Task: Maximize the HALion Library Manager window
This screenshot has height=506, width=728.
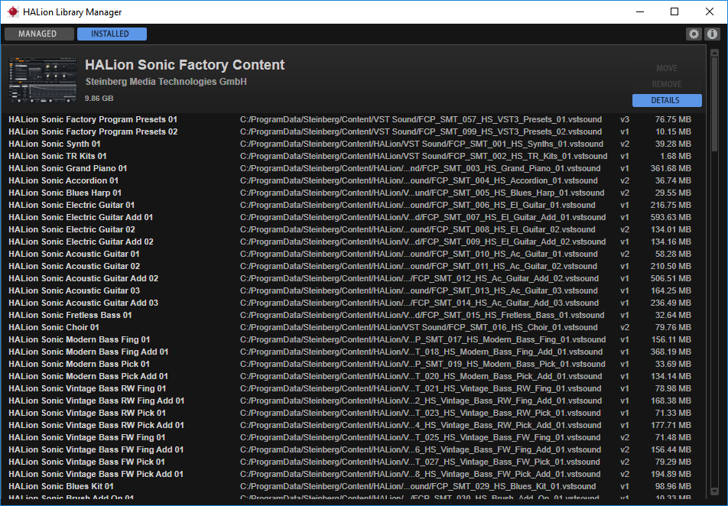Action: [x=674, y=11]
